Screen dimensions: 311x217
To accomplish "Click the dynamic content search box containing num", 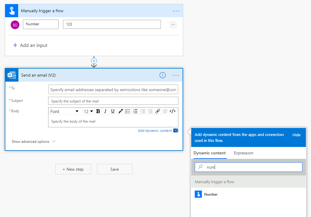I will [x=248, y=167].
